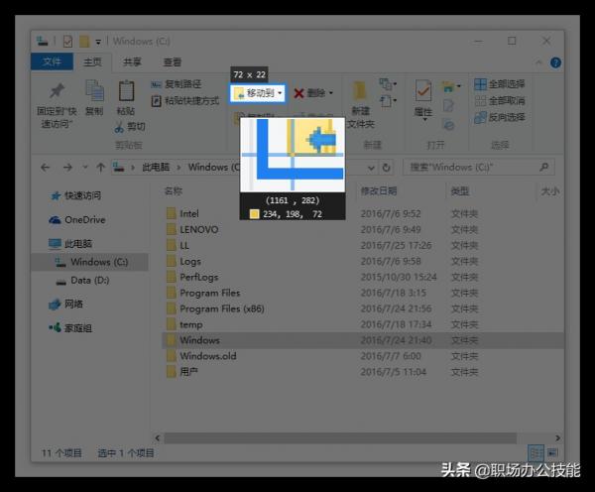Open the New item dropdown icon
Image resolution: width=595 pixels, height=492 pixels.
[388, 83]
